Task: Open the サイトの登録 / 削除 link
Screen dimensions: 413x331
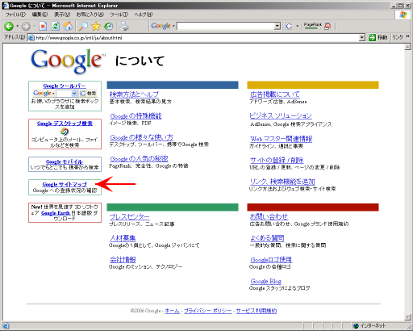Action: [x=277, y=160]
